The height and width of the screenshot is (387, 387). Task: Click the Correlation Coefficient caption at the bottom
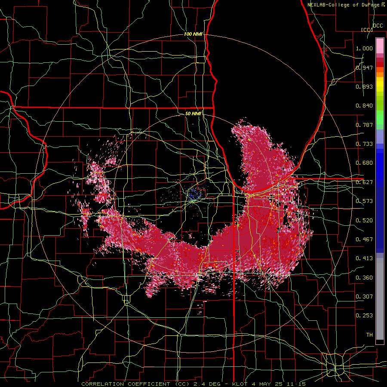click(x=193, y=384)
